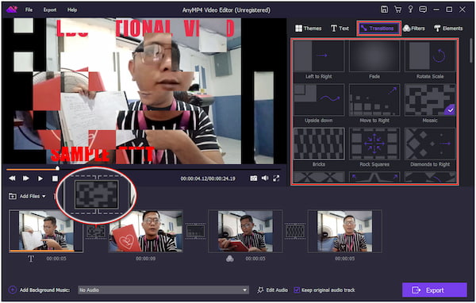
Task: Play the video preview
Action: pyautogui.click(x=40, y=178)
